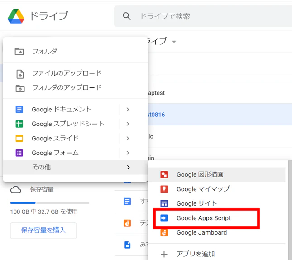Choose ファイルのアップロード from the menu

pyautogui.click(x=76, y=73)
